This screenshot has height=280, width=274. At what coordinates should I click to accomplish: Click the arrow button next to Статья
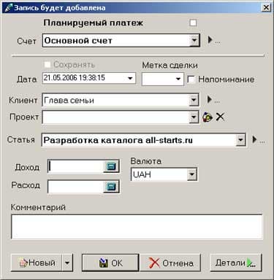click(258, 140)
